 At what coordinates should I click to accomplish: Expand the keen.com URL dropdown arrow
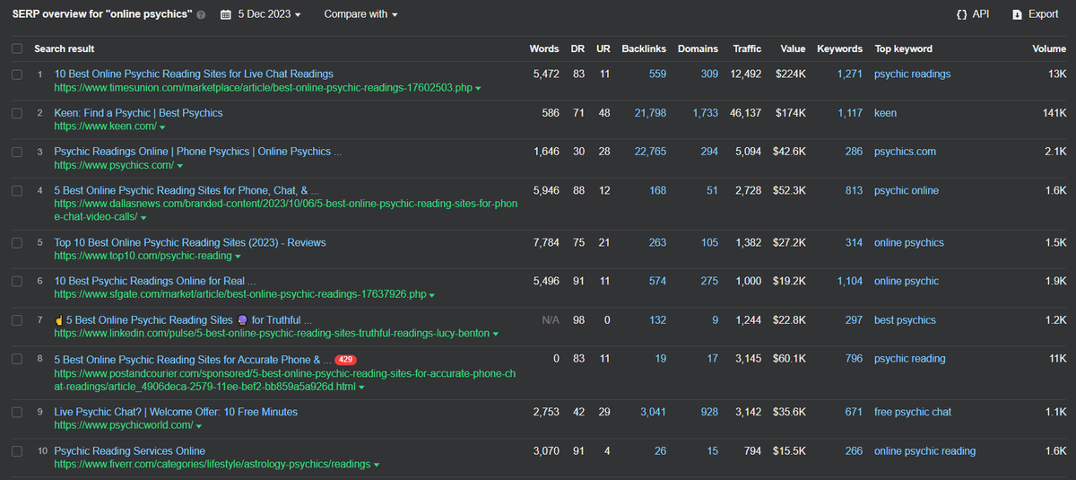coord(161,127)
